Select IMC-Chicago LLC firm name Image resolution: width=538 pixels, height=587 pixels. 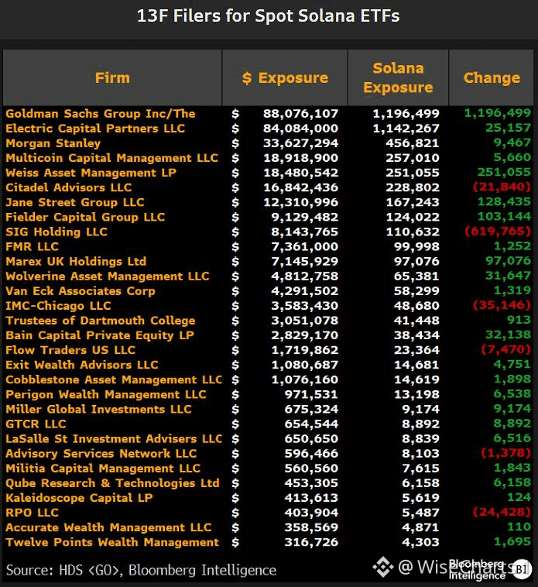[58, 306]
